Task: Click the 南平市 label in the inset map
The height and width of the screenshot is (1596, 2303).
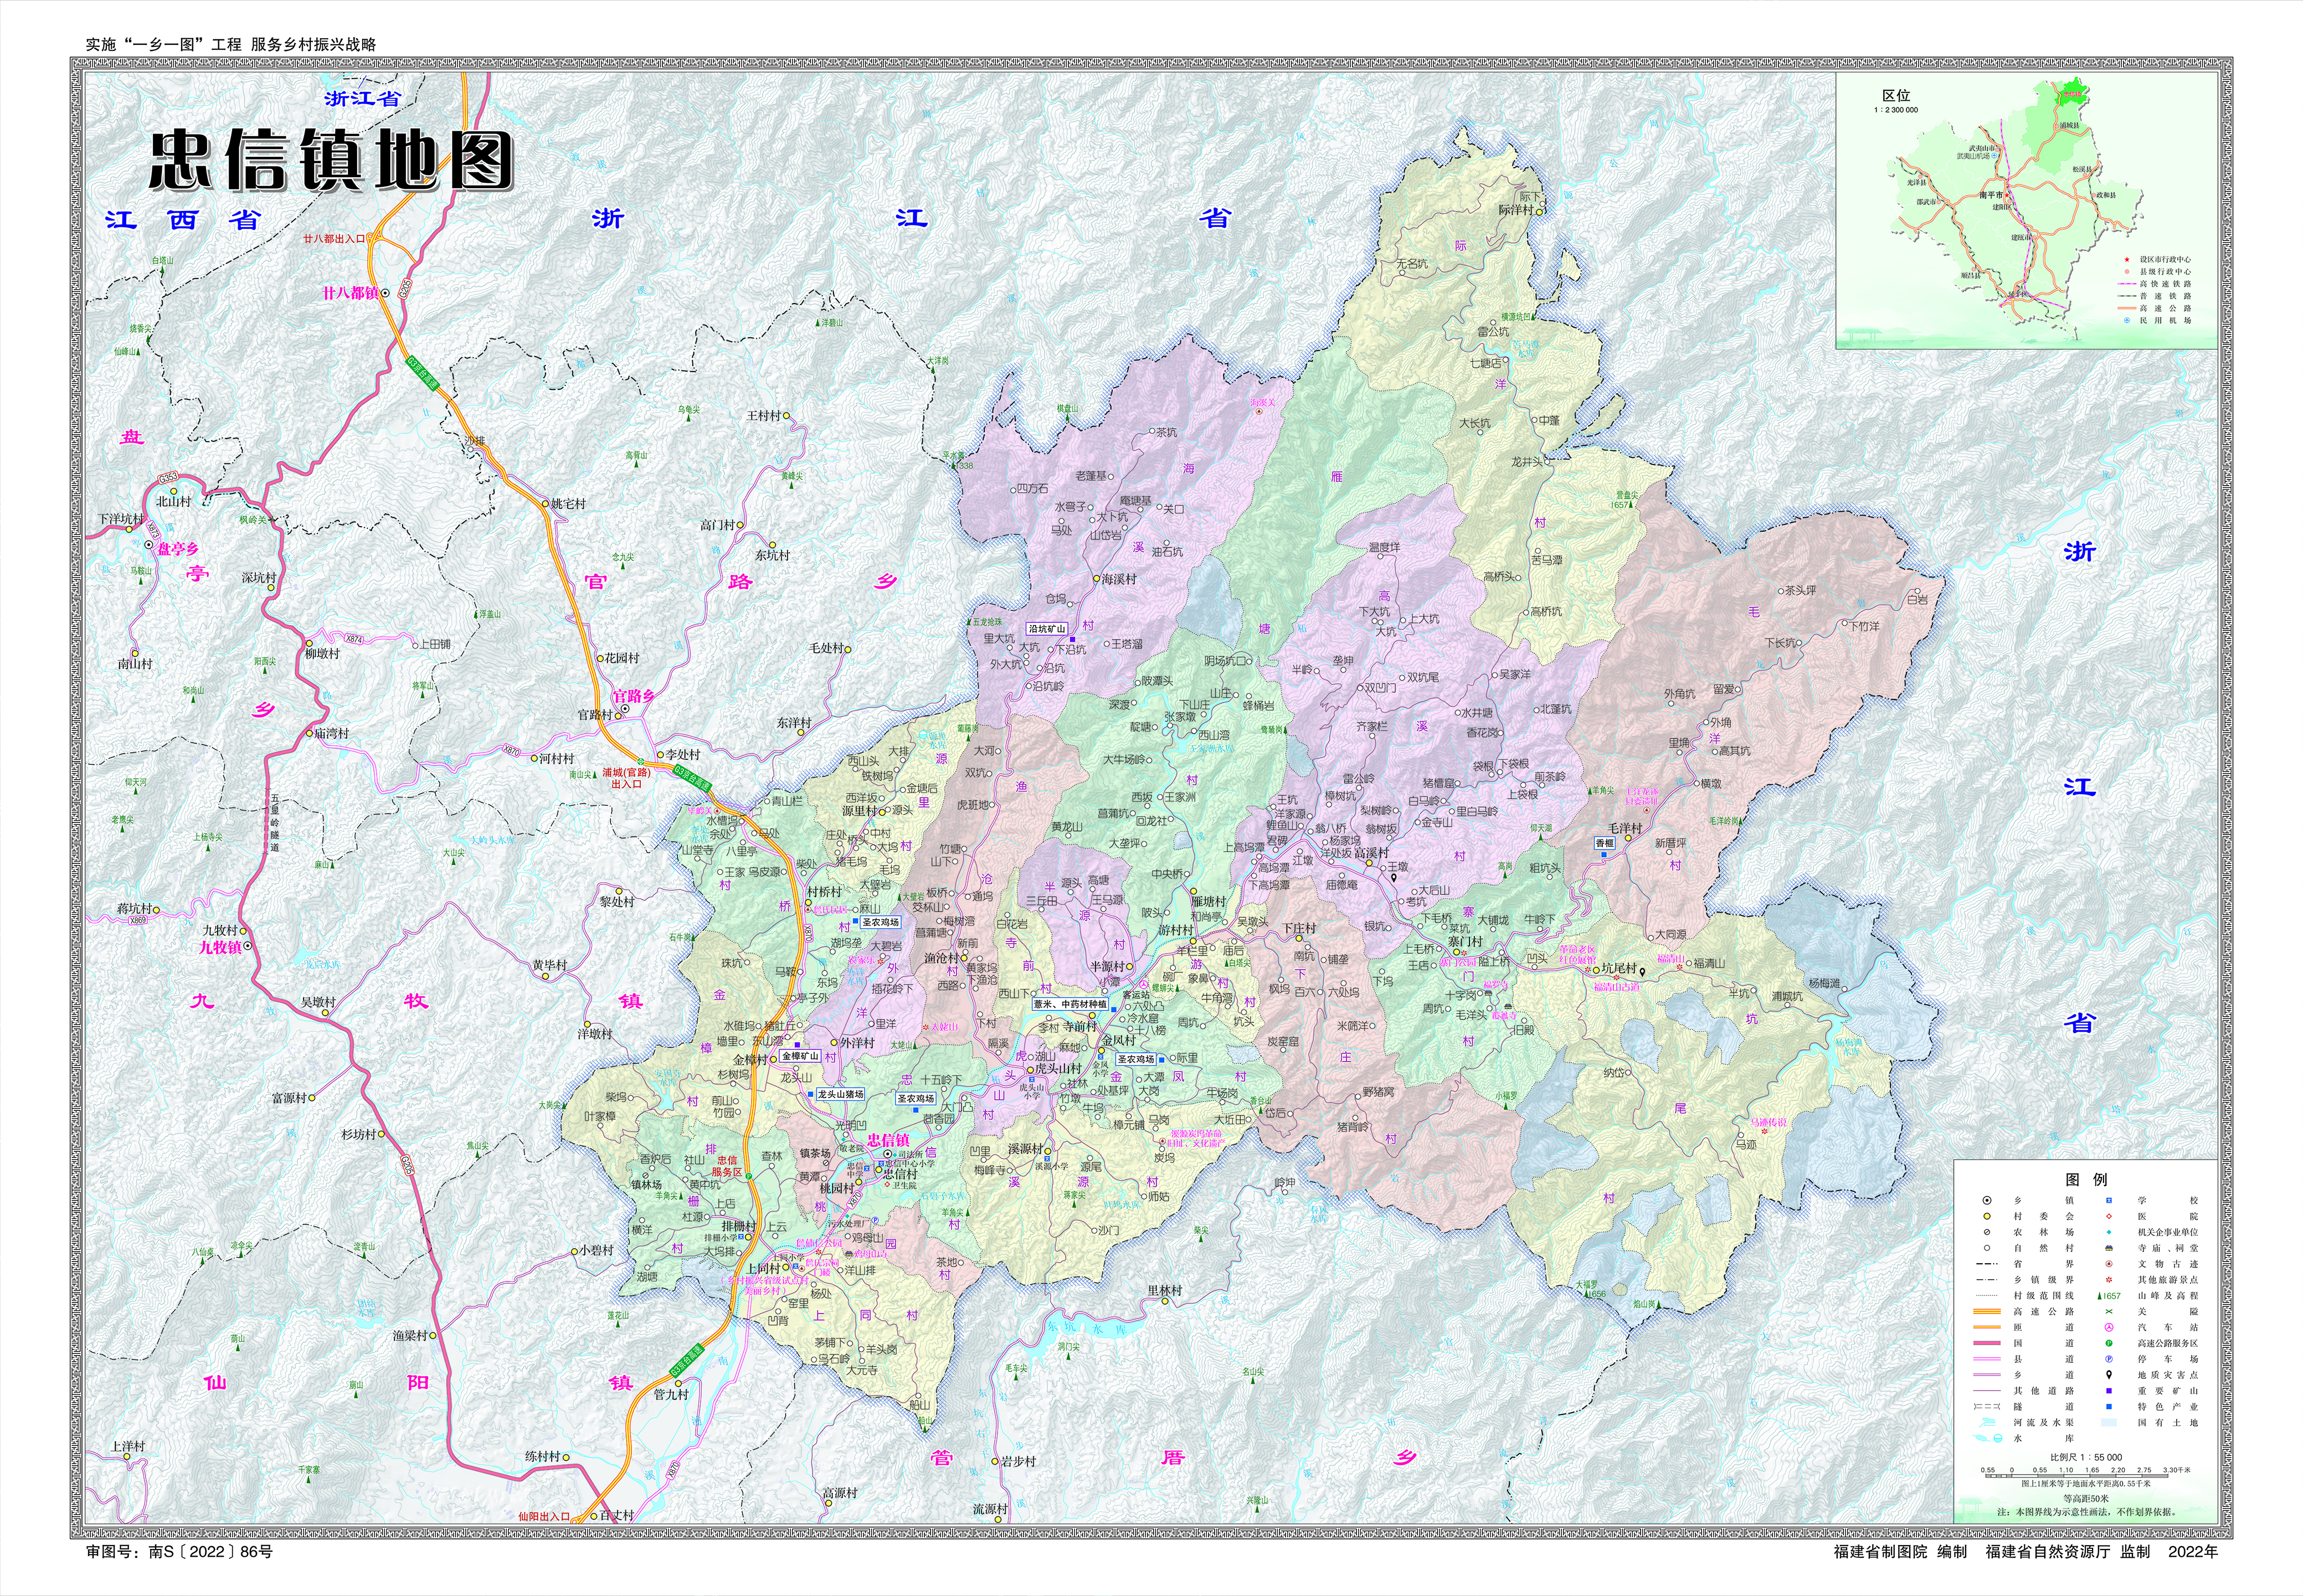Action: pyautogui.click(x=1991, y=195)
